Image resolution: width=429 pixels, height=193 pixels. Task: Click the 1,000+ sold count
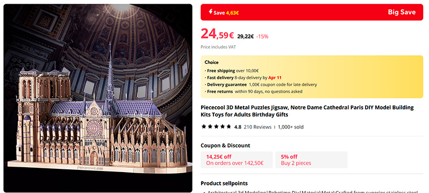click(x=291, y=127)
